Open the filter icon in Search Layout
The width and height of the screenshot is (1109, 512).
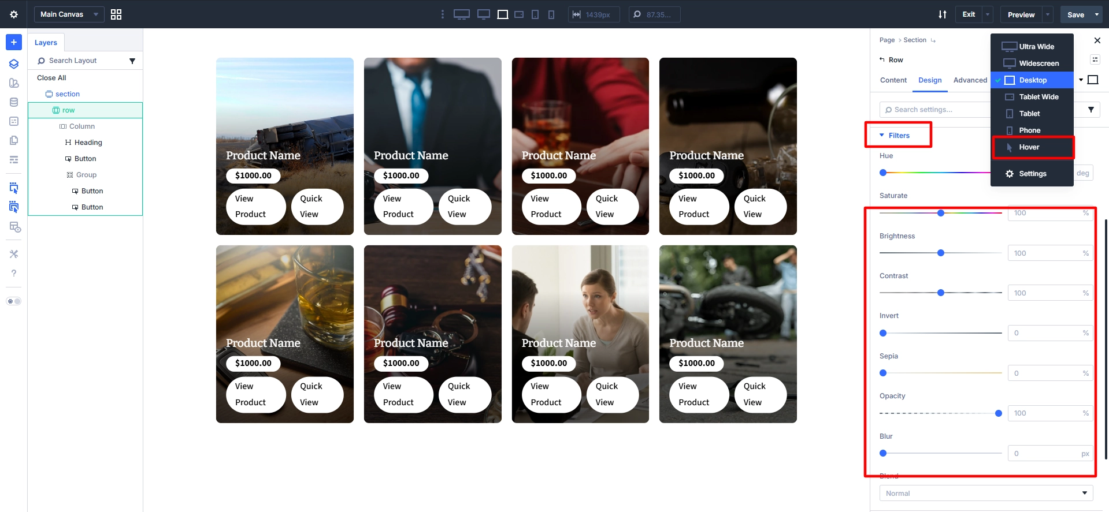click(x=132, y=61)
